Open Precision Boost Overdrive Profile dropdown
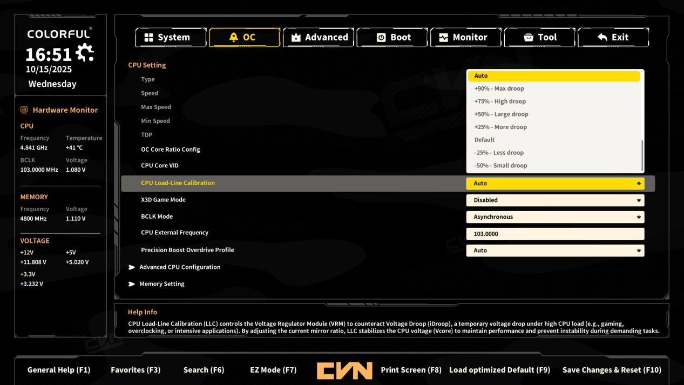This screenshot has height=385, width=684. 555,251
